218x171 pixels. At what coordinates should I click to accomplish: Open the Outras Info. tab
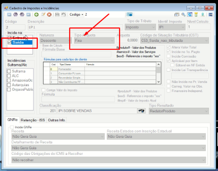click(57, 120)
